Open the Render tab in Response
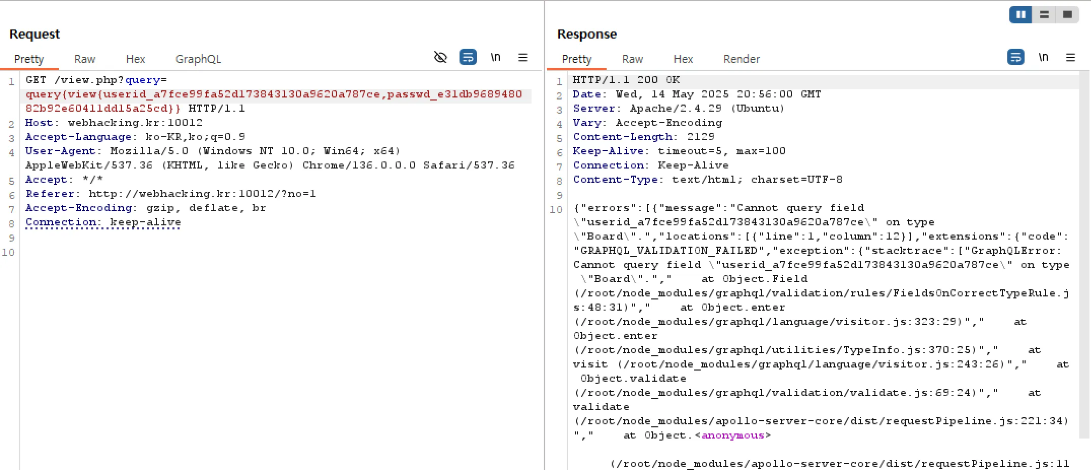 coord(742,59)
